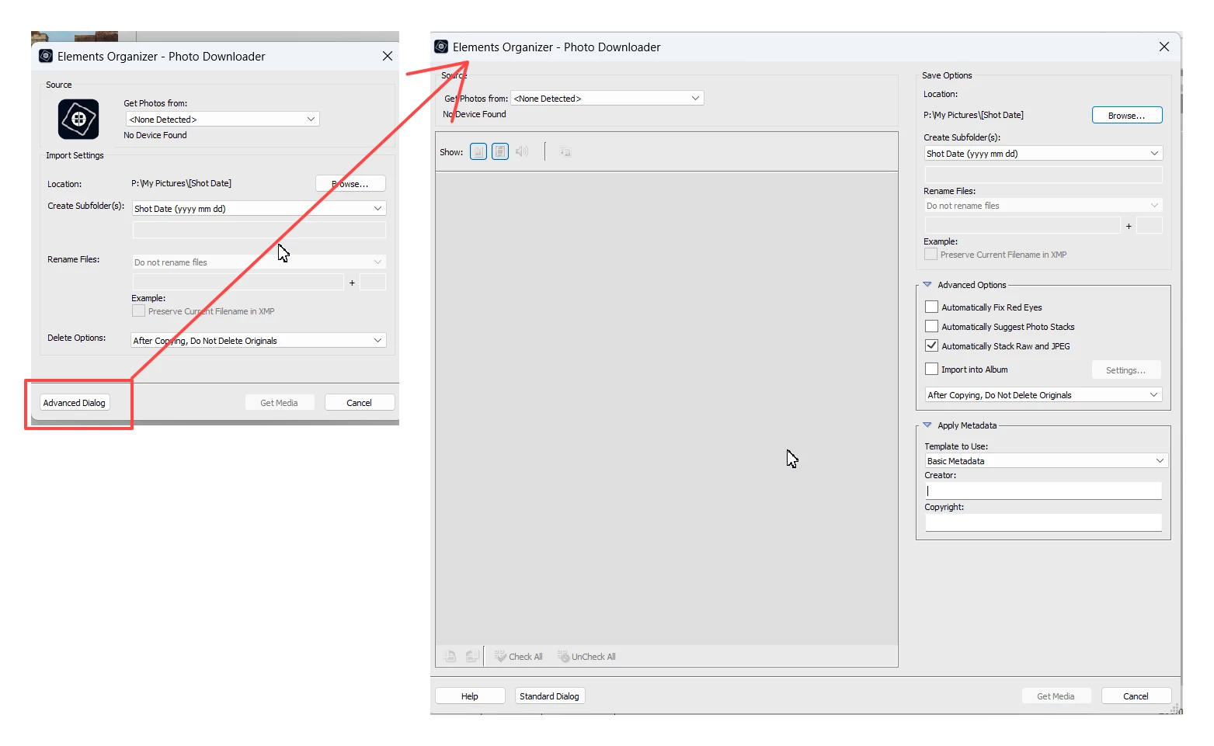1214x746 pixels.
Task: Click Browse button under Save Options
Action: point(1127,116)
